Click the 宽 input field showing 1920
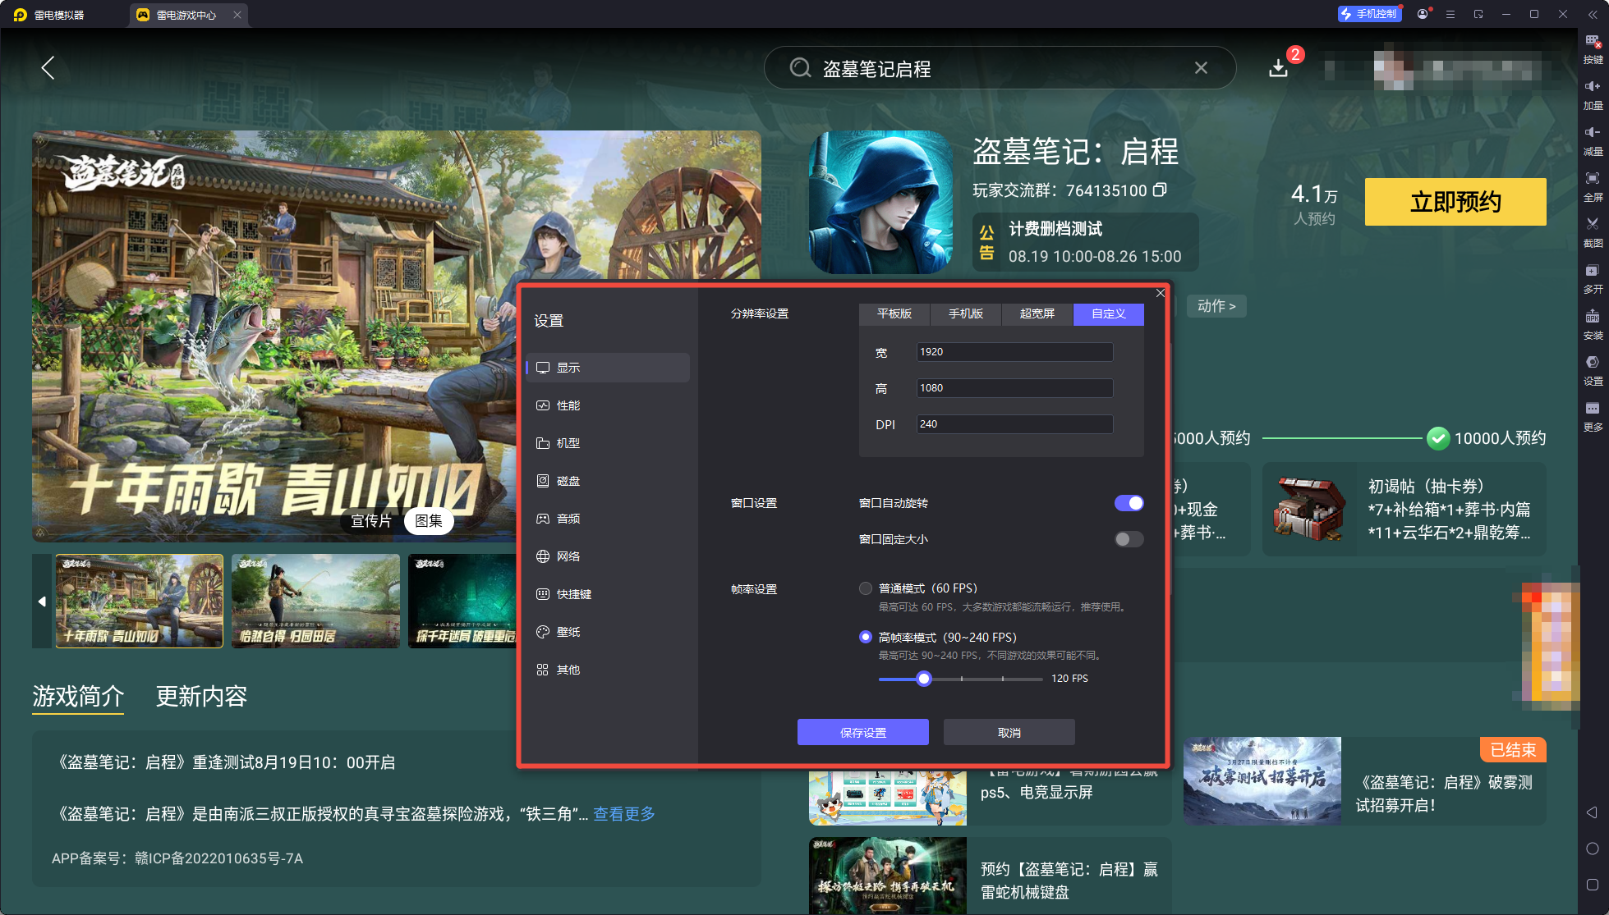This screenshot has height=915, width=1609. tap(1014, 352)
